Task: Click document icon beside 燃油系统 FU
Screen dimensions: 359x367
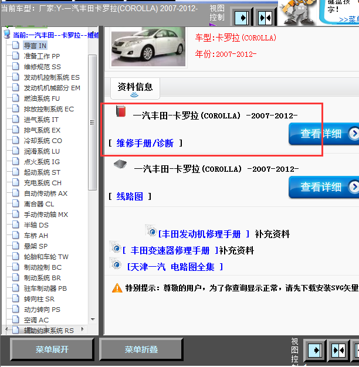Action: point(16,98)
